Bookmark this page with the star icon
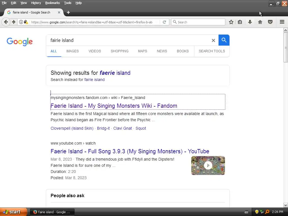This screenshot has width=288, height=216. (231, 22)
